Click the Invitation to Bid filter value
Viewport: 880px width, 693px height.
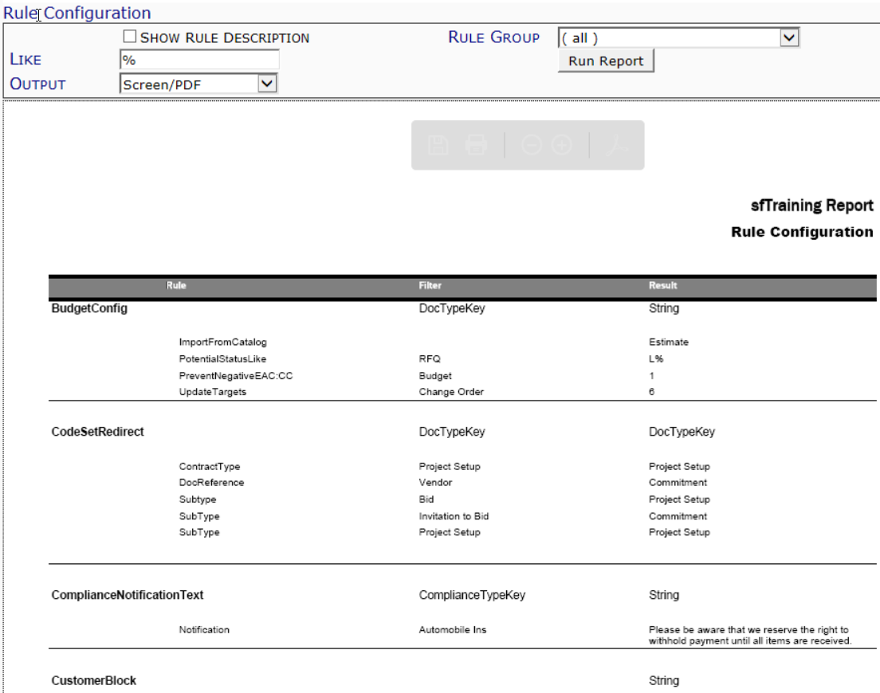coord(454,516)
